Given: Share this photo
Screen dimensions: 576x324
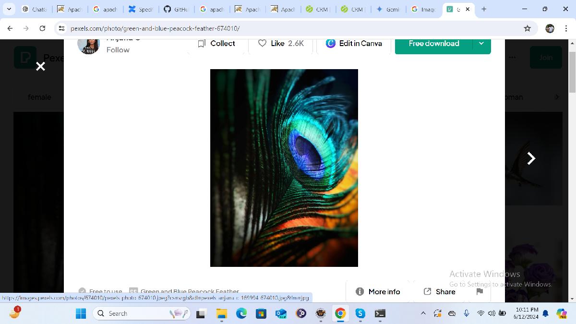Looking at the screenshot, I should pos(440,291).
